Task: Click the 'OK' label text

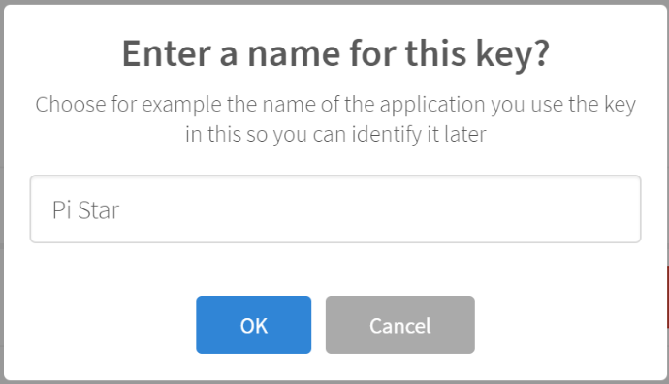Action: [253, 326]
